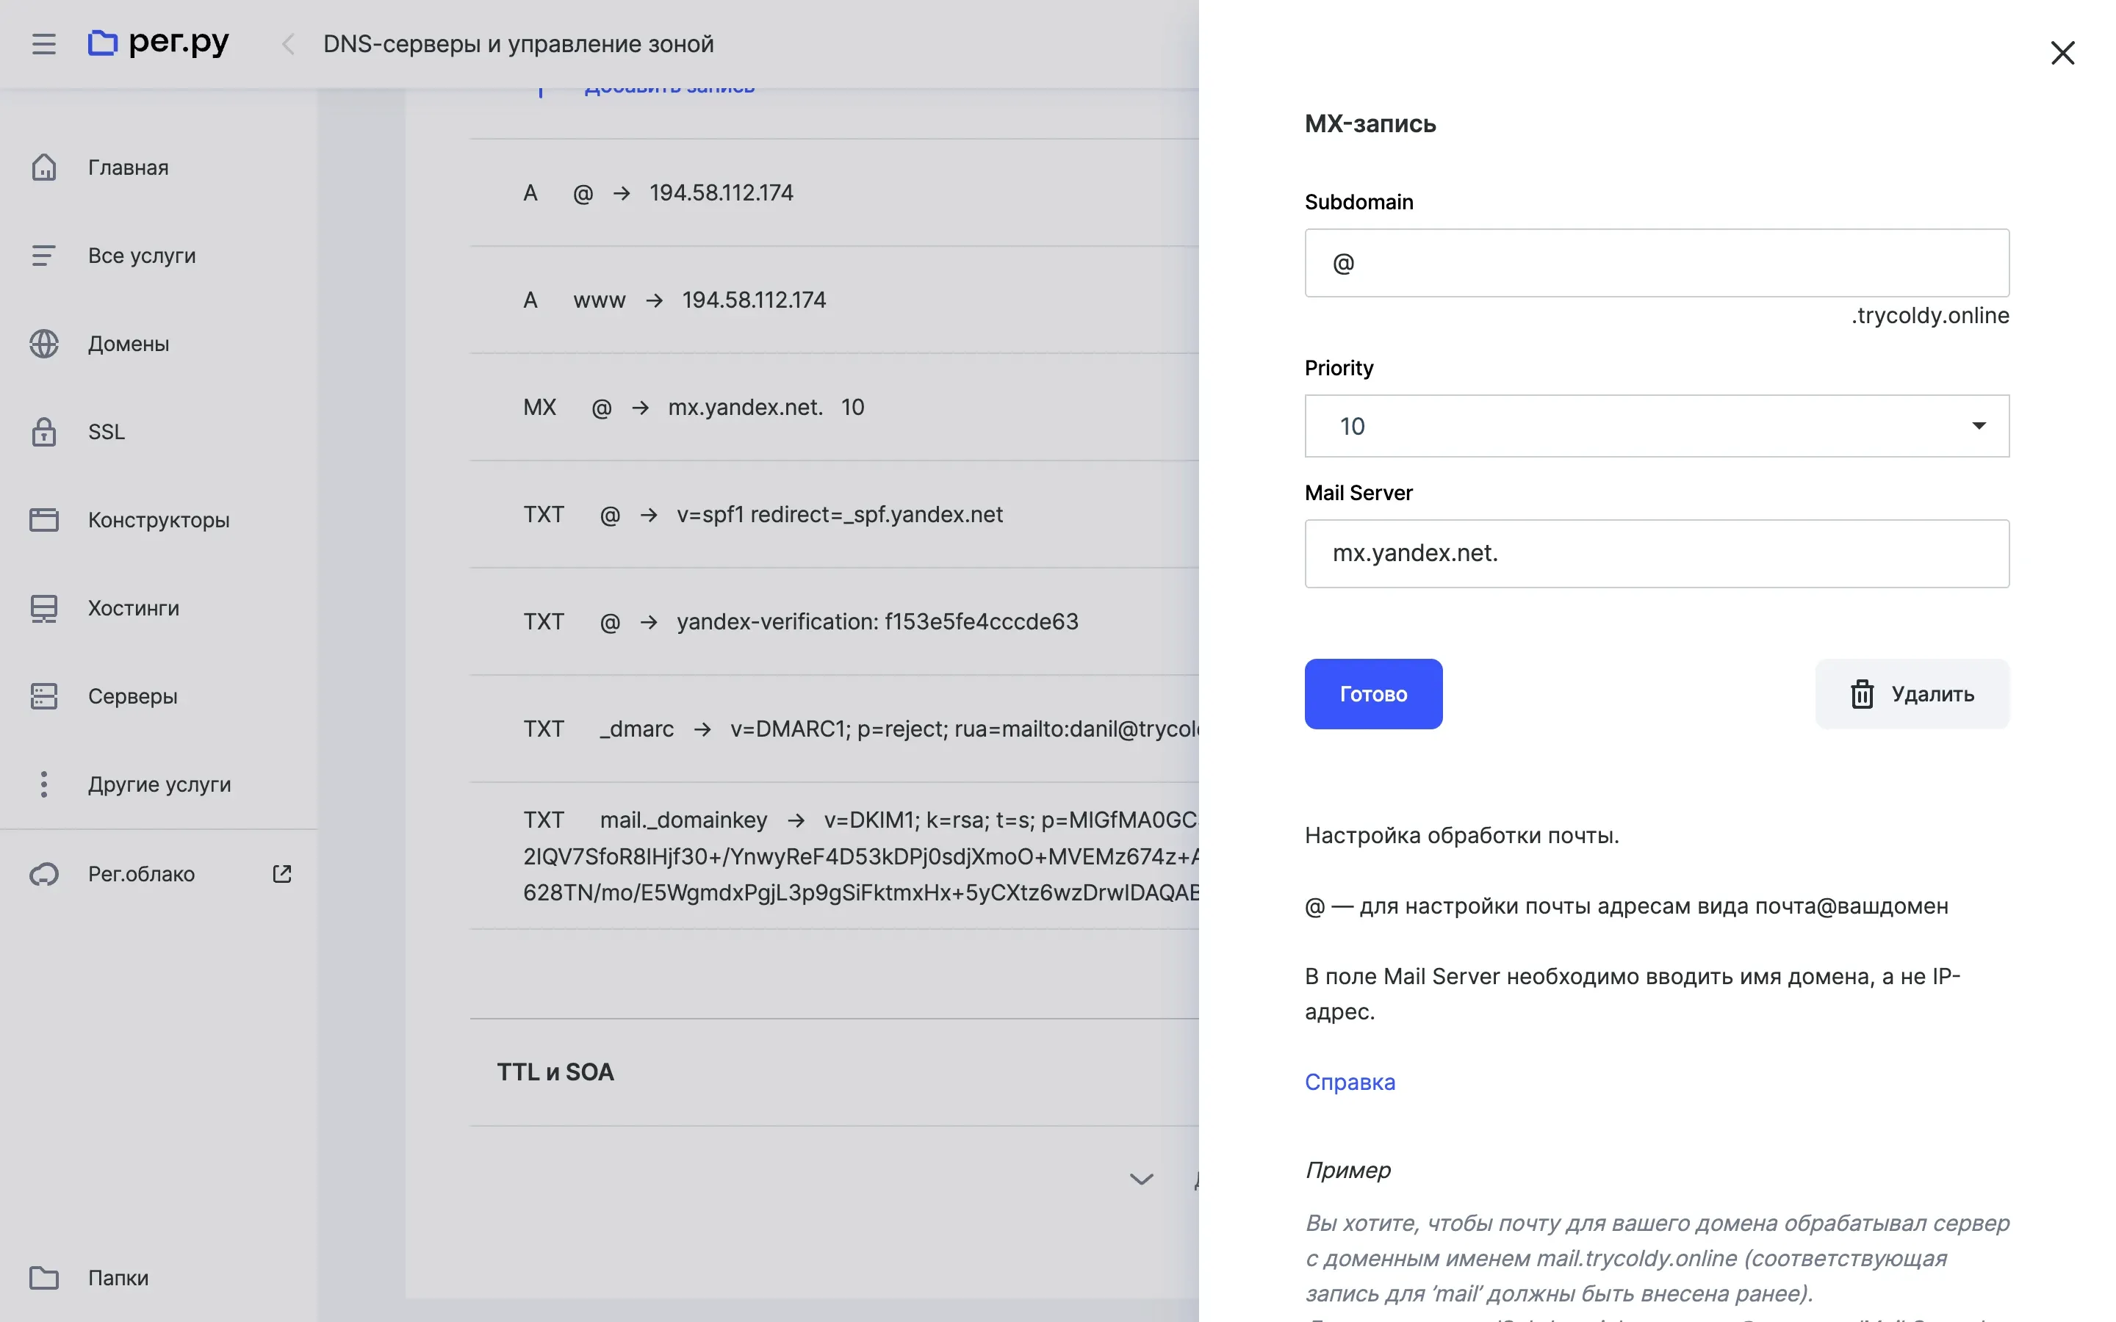Click the Удалить button

coord(1912,694)
